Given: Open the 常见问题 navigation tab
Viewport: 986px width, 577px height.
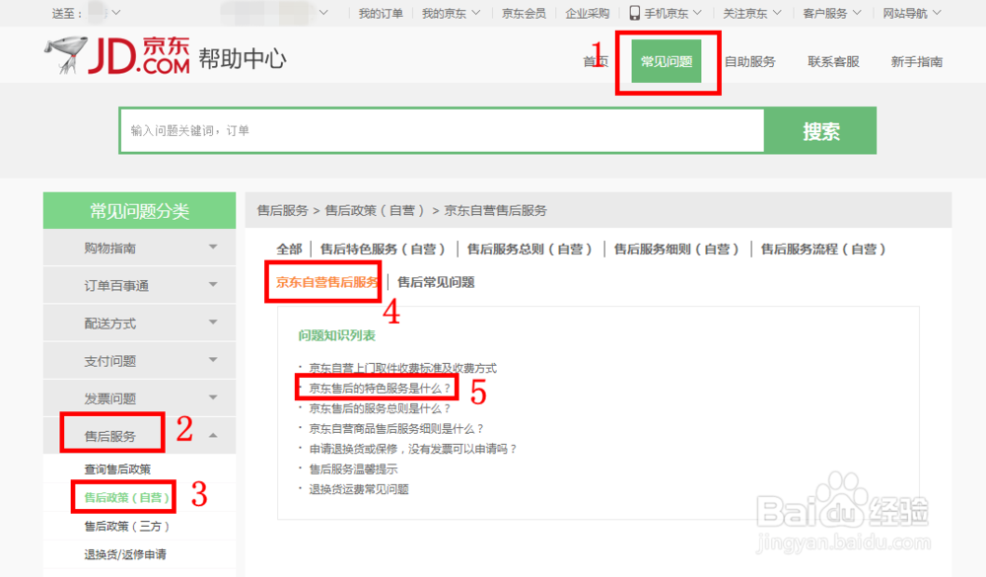Looking at the screenshot, I should click(666, 61).
